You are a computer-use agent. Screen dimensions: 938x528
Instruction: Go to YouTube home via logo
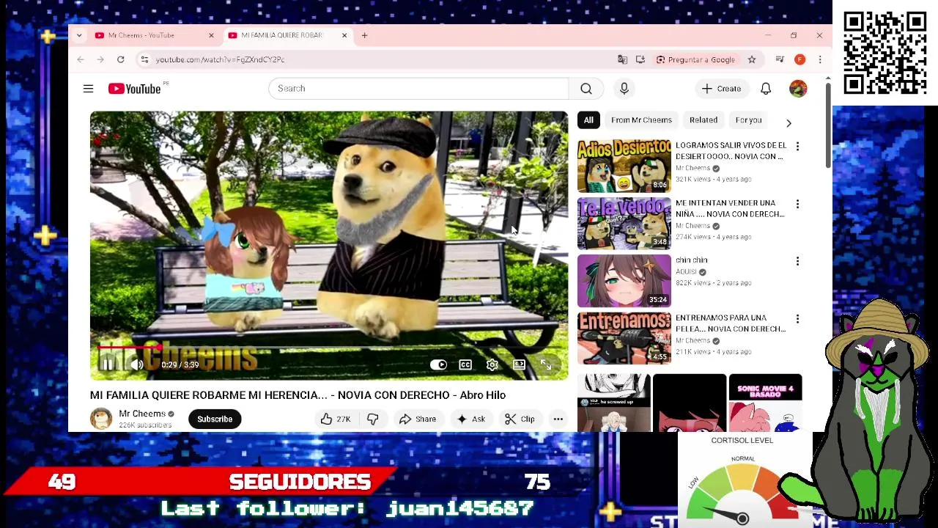[x=135, y=89]
